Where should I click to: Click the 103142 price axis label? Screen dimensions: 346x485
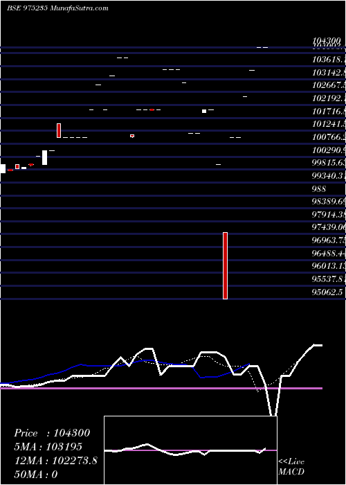click(329, 72)
